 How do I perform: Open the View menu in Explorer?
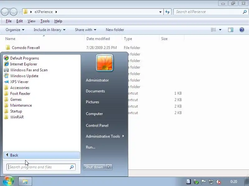(31, 21)
